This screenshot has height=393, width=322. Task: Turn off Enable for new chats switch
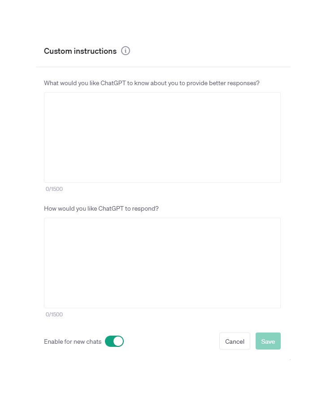[114, 341]
